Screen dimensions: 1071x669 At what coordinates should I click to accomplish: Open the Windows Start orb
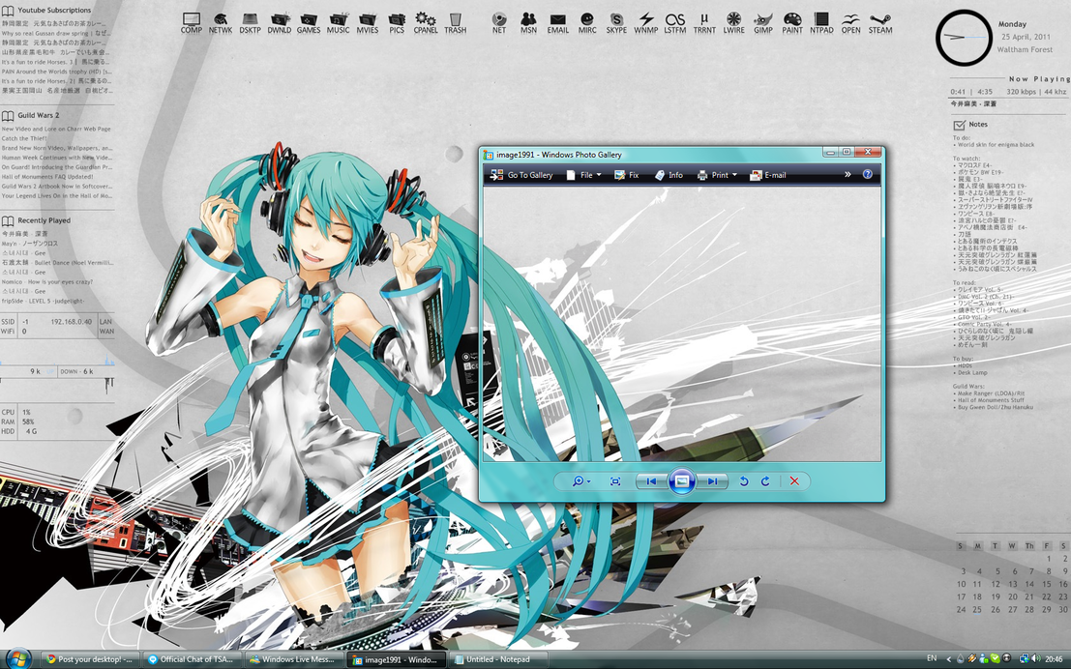(18, 659)
